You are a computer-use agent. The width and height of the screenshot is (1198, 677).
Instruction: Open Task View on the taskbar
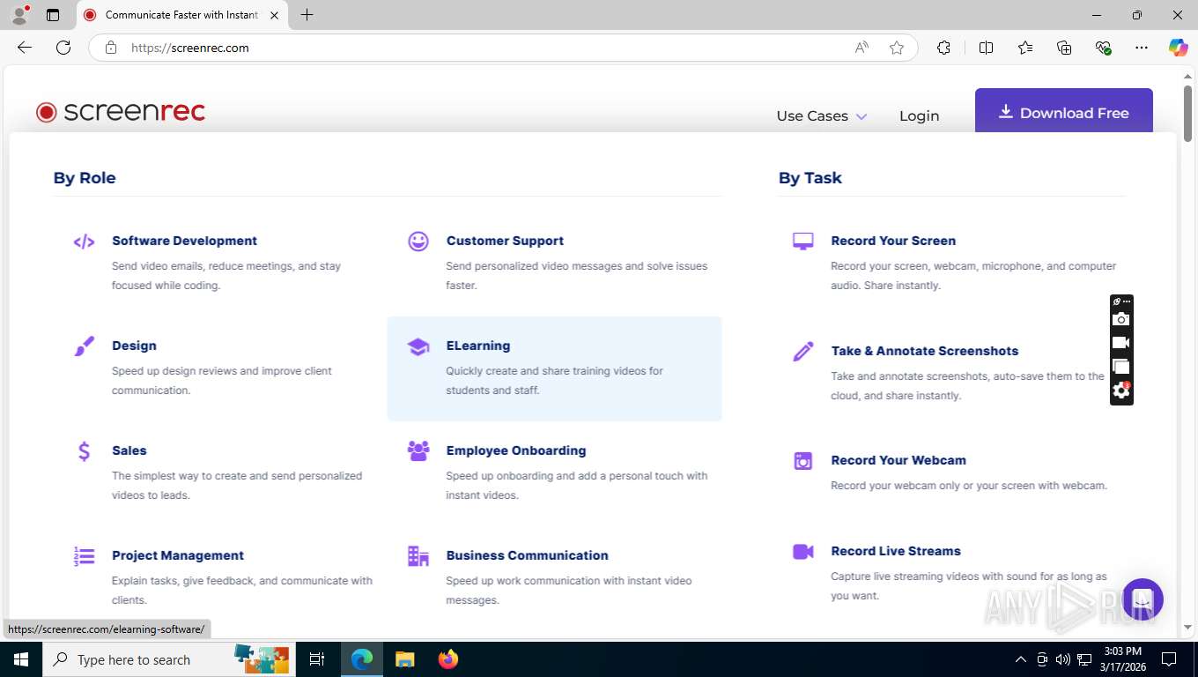[x=317, y=659]
